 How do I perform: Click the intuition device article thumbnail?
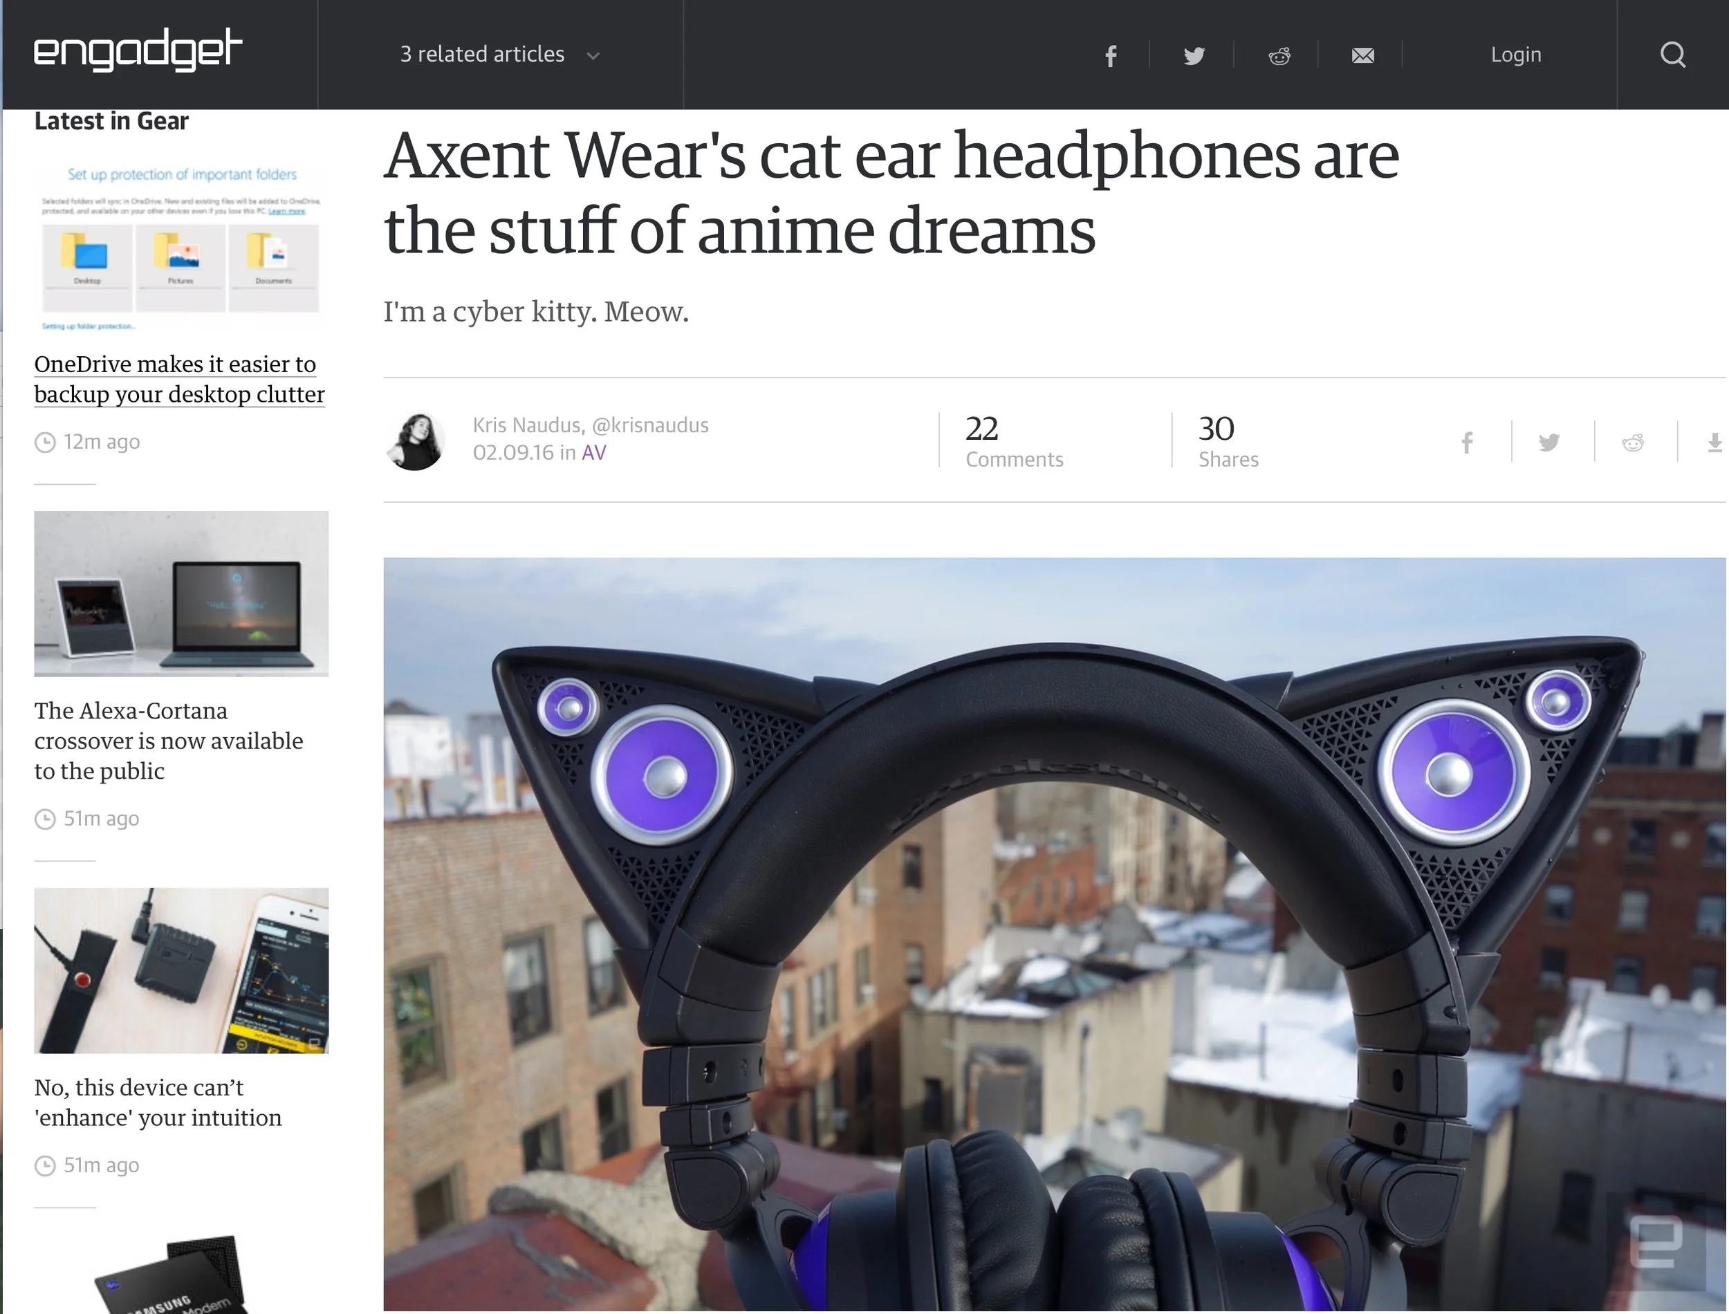(181, 971)
